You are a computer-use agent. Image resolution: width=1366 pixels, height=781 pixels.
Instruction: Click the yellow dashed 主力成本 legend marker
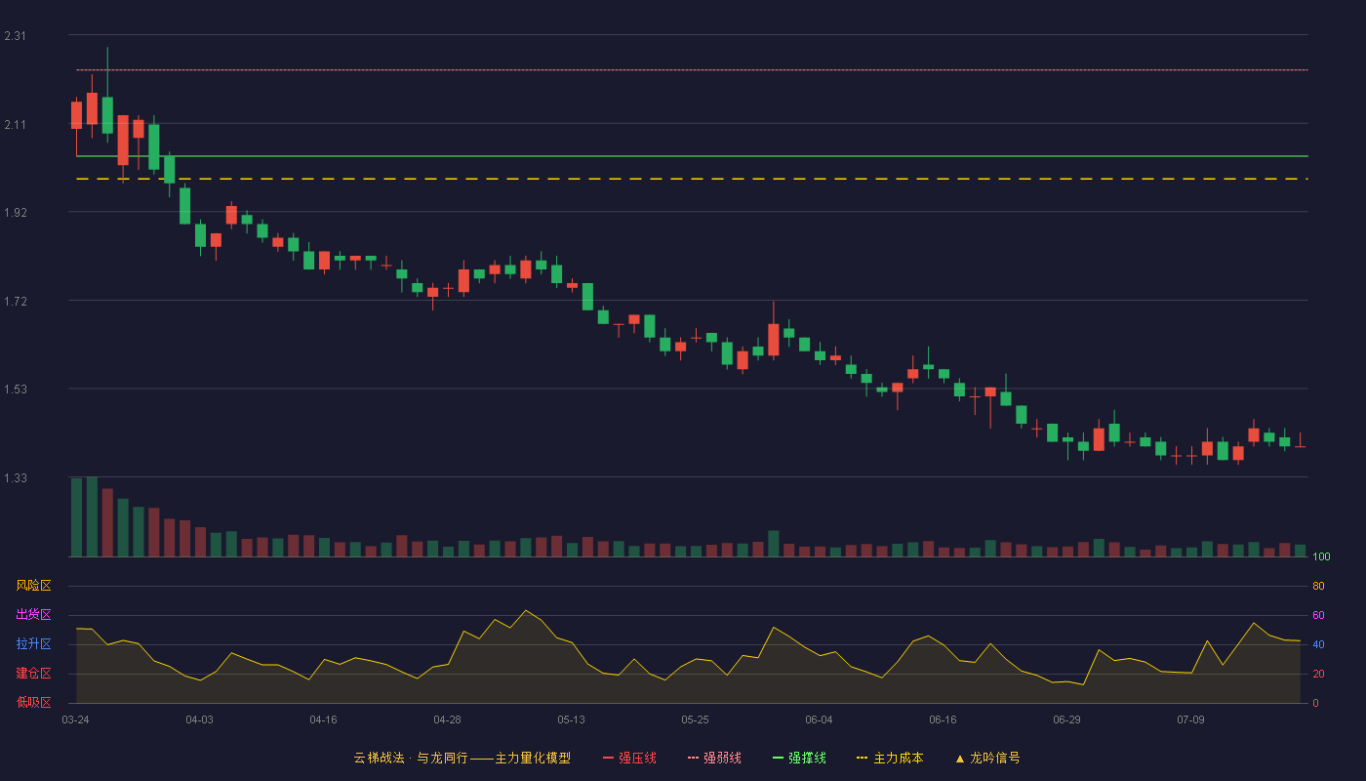862,758
